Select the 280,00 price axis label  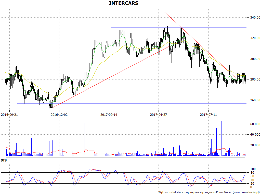point(255,79)
